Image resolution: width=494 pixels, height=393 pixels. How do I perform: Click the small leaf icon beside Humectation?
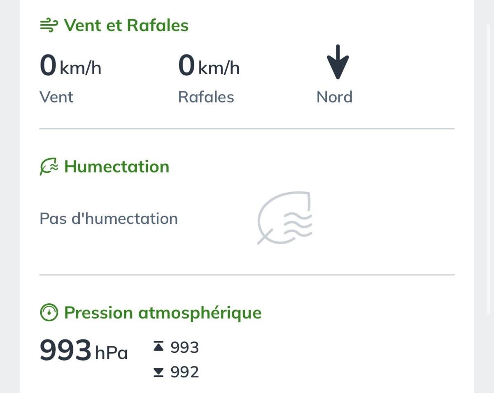[x=49, y=167]
